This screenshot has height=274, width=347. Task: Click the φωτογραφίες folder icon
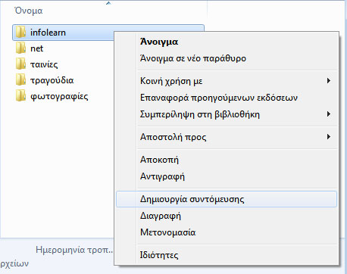coord(20,95)
